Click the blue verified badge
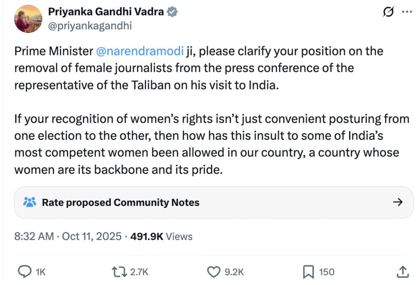Viewport: 420px width, 285px height. tap(172, 12)
